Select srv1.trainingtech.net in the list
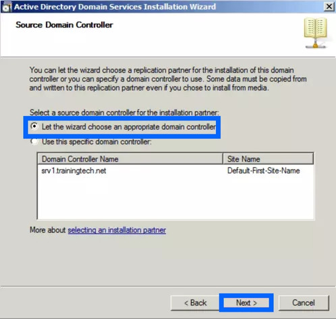This screenshot has width=336, height=319. [74, 171]
